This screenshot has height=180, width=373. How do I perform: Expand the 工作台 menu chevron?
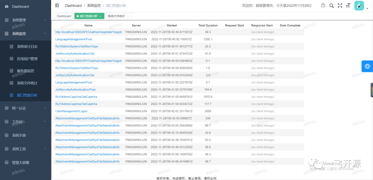click(x=45, y=122)
